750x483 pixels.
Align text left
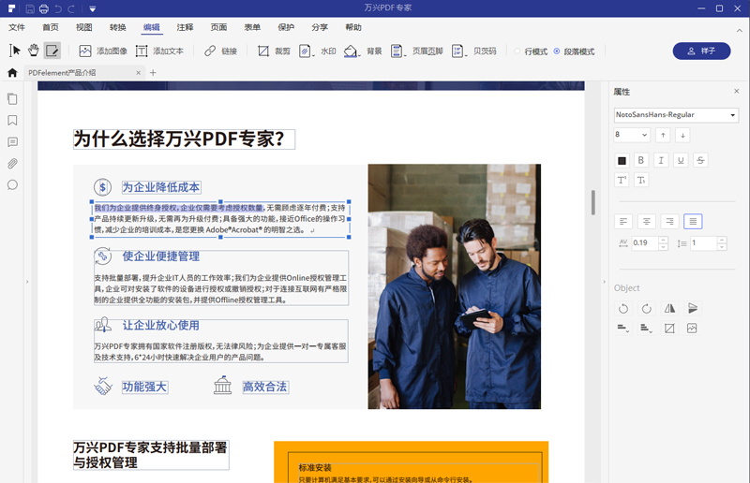click(623, 221)
